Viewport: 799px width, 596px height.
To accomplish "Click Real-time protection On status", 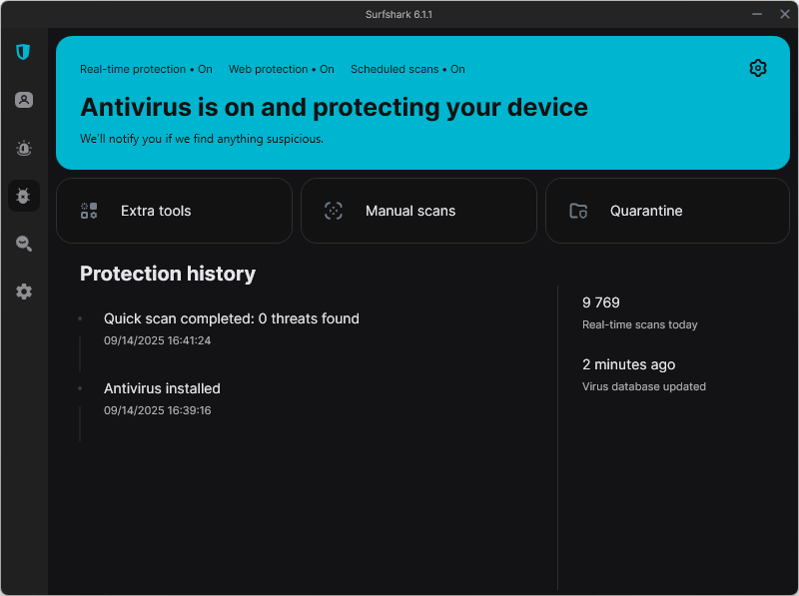I will click(x=146, y=70).
